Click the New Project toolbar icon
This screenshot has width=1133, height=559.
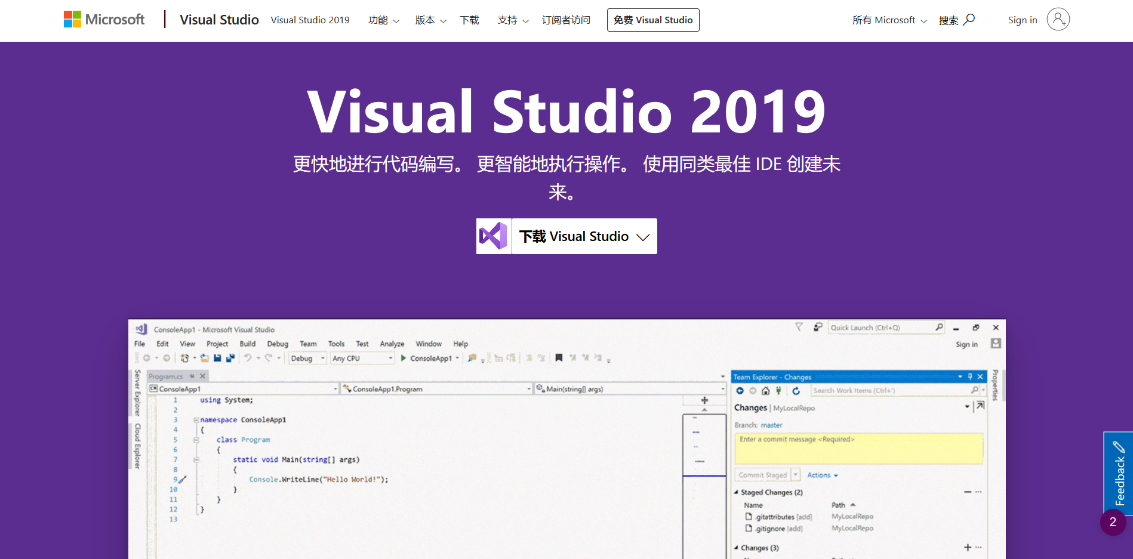click(x=184, y=358)
